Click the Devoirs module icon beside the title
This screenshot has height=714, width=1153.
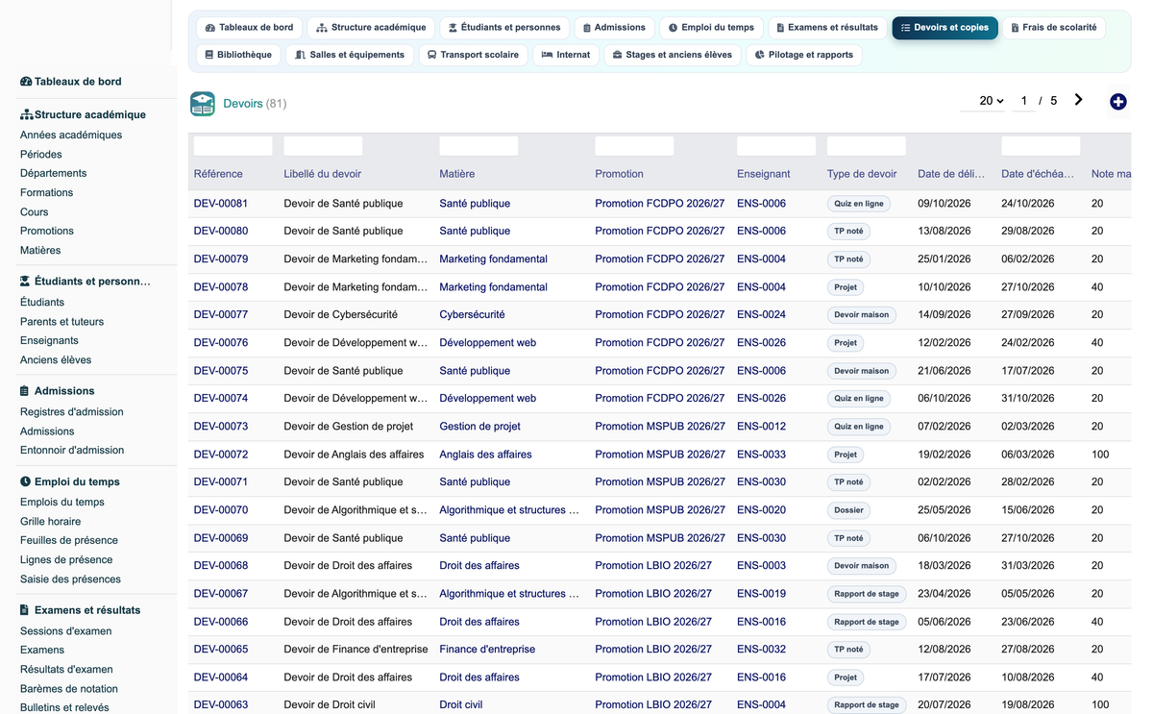pyautogui.click(x=203, y=103)
